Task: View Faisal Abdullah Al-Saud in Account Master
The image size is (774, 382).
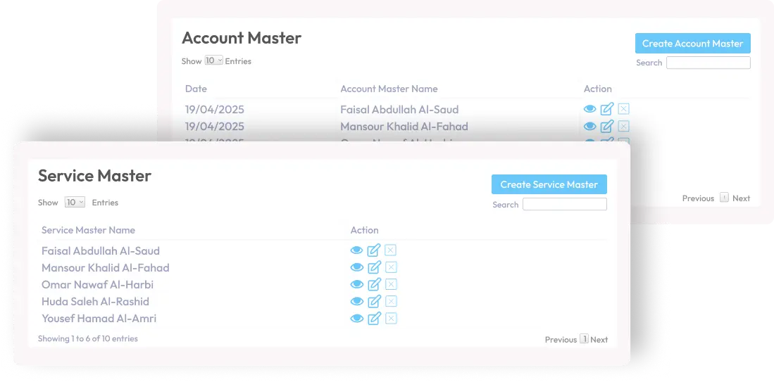Action: point(590,109)
